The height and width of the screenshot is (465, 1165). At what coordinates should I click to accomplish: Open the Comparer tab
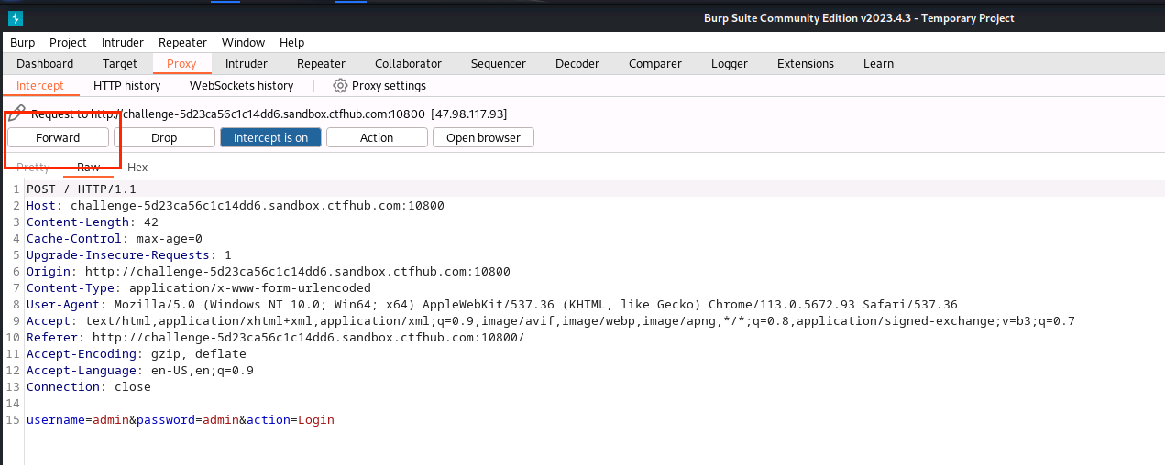pos(655,63)
